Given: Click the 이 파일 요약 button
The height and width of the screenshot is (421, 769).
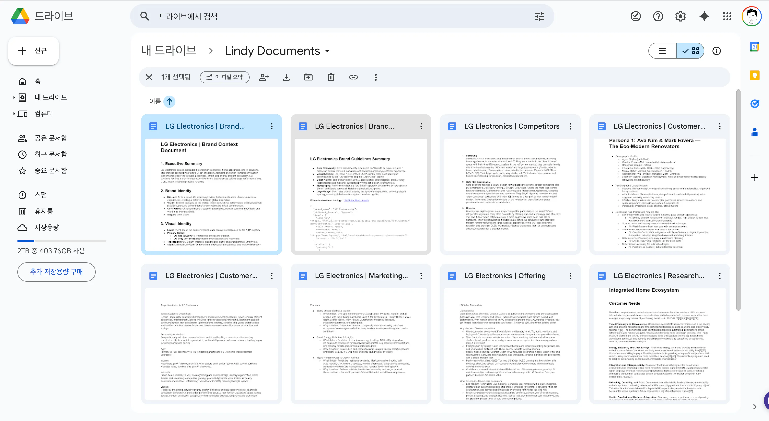Looking at the screenshot, I should pyautogui.click(x=225, y=77).
